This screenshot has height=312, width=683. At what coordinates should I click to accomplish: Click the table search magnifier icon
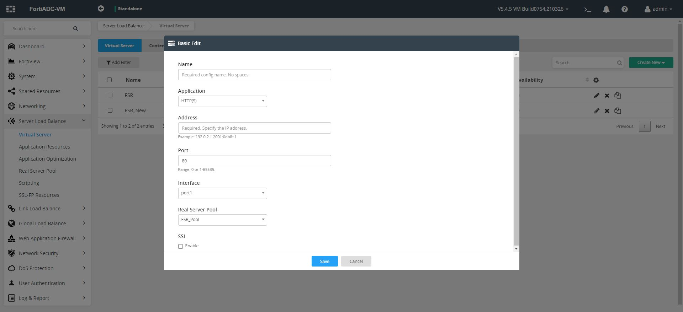coord(619,63)
